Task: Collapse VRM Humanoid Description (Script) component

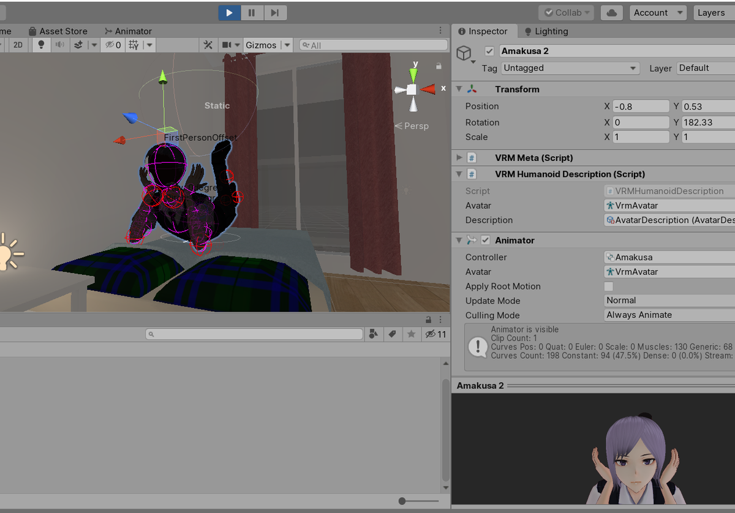Action: (x=459, y=174)
